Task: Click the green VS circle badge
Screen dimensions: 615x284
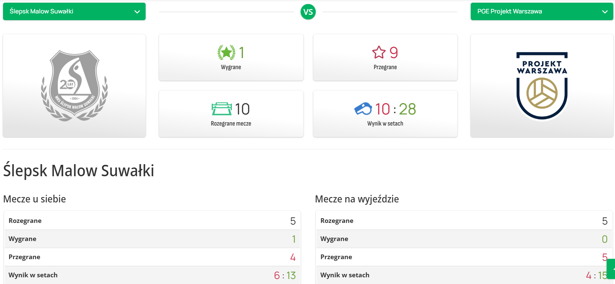Action: click(308, 12)
